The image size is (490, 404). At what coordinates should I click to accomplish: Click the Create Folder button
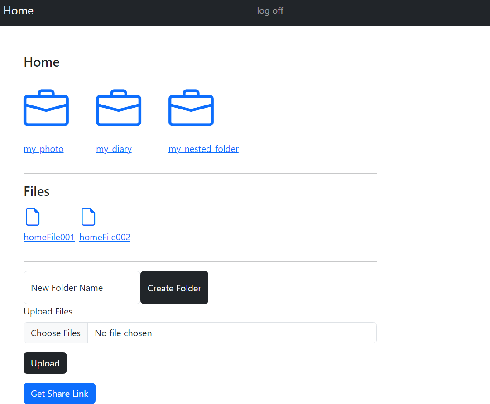coord(174,288)
